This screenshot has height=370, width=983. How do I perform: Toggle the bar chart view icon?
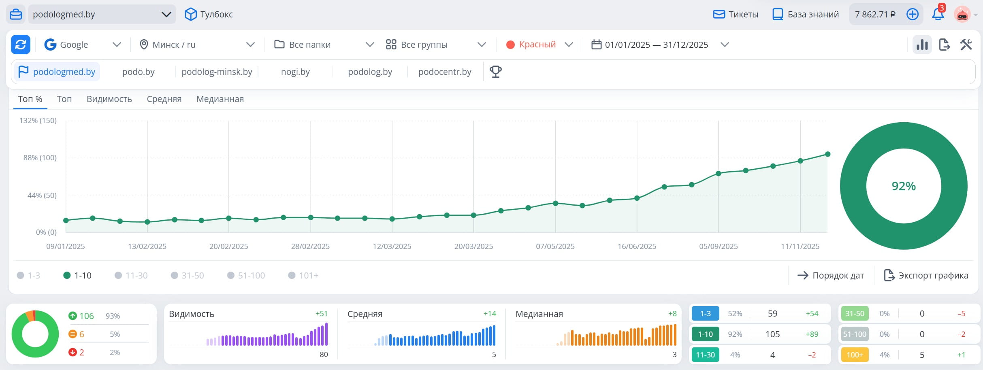(x=922, y=45)
